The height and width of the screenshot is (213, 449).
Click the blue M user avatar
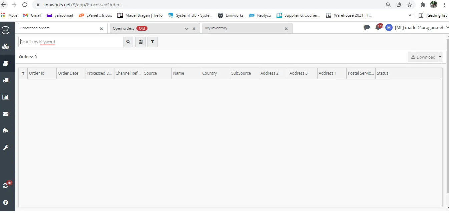pyautogui.click(x=389, y=28)
